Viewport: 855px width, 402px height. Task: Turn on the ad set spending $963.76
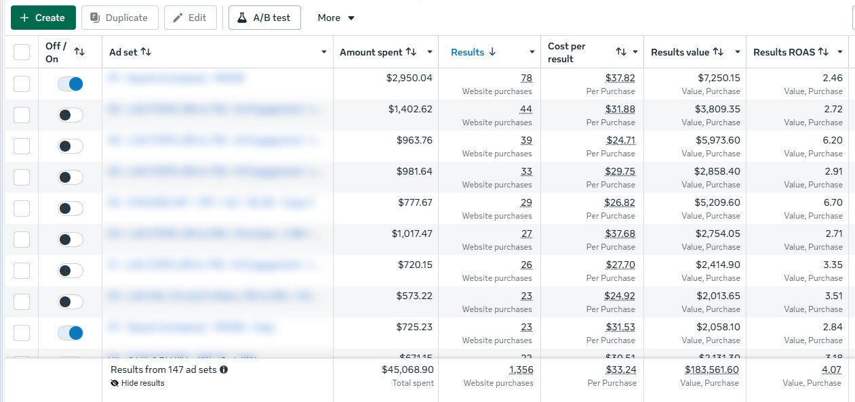click(x=71, y=146)
